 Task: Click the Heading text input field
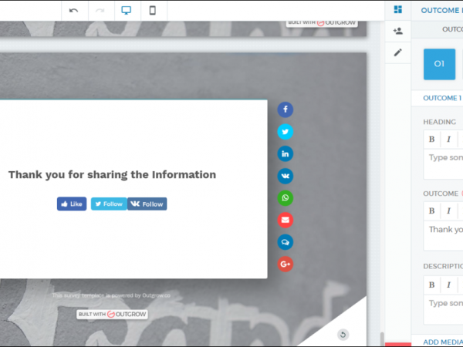click(x=444, y=158)
